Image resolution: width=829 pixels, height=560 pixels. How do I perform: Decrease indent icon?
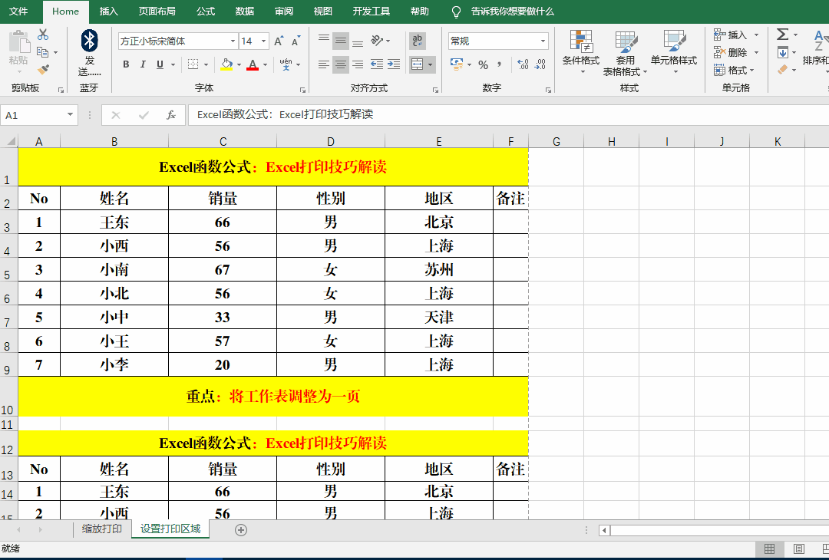click(376, 64)
